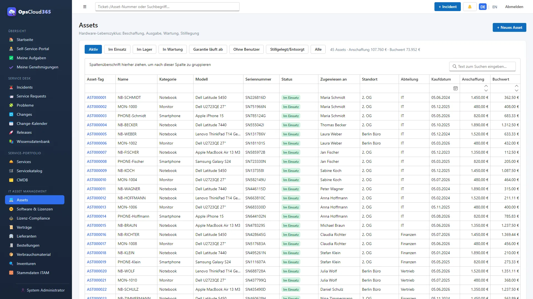Open asset AST000001 link
The height and width of the screenshot is (299, 533).
[x=96, y=97]
